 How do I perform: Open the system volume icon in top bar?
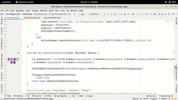[x=166, y=2]
